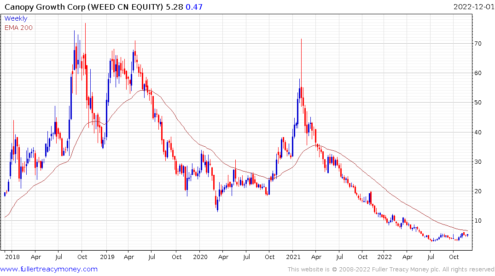This screenshot has height=276, width=495.
Task: Click the 2018 time axis label
Action: [12, 257]
